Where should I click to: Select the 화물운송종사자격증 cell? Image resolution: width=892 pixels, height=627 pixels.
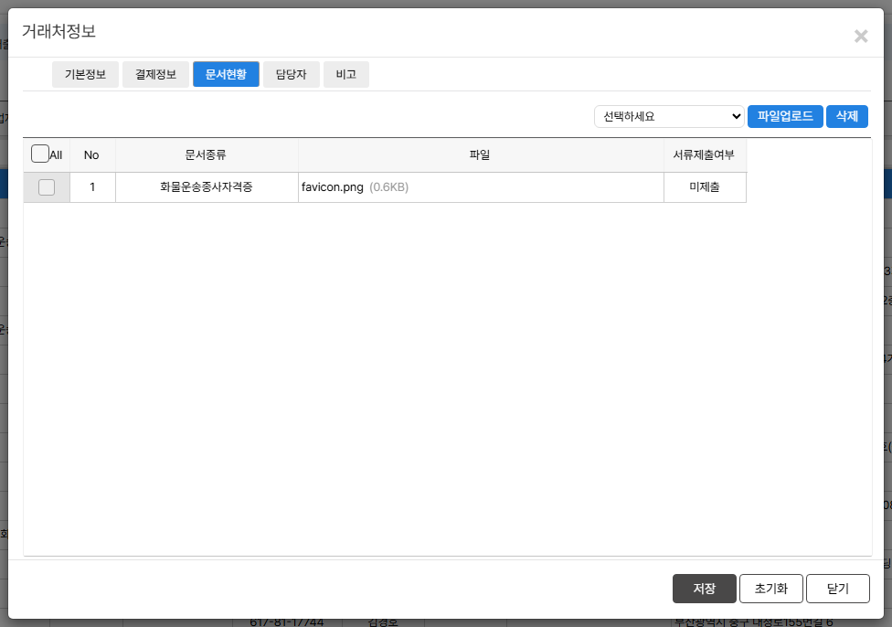207,187
